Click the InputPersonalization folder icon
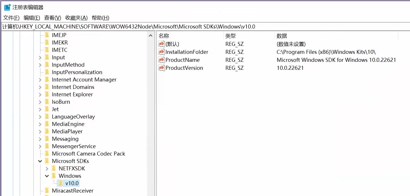410x196 pixels. point(47,72)
